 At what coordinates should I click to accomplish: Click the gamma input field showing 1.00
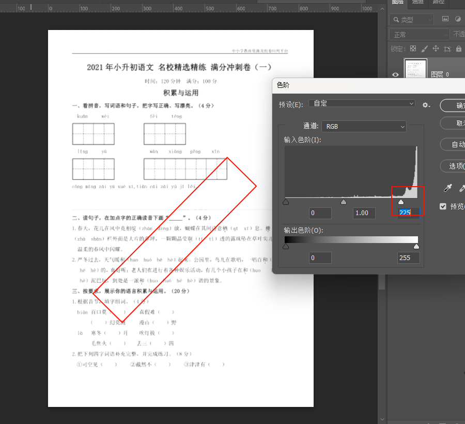coord(364,213)
